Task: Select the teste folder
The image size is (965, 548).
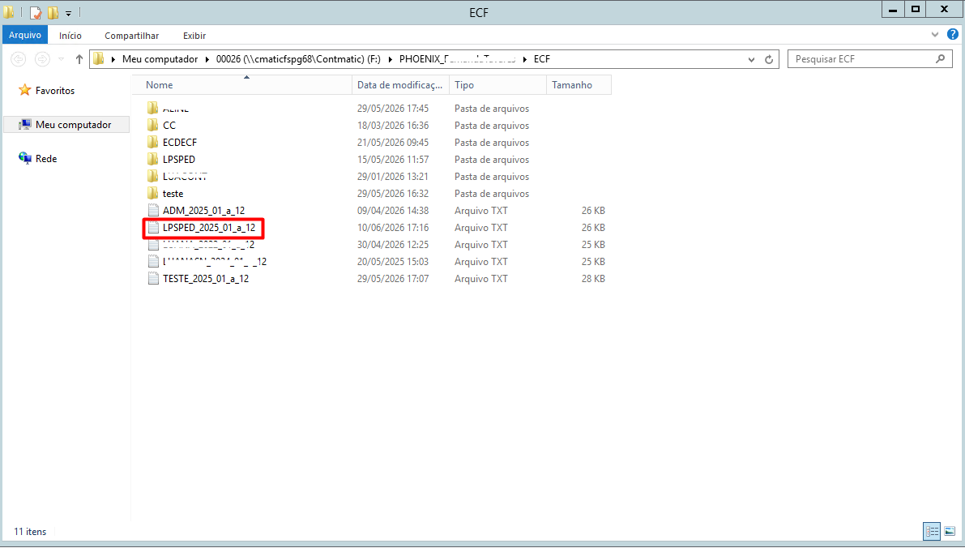Action: pyautogui.click(x=173, y=193)
